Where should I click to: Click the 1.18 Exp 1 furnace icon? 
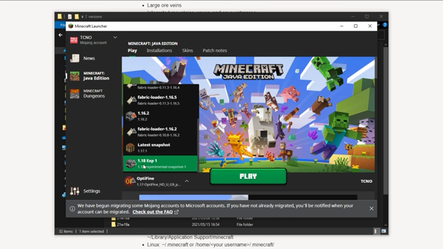pyautogui.click(x=131, y=163)
